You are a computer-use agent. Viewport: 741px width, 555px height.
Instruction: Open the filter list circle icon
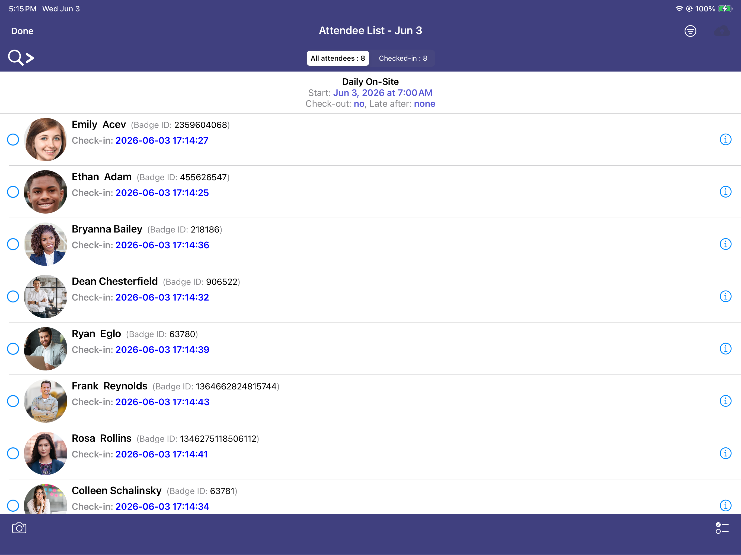[690, 31]
